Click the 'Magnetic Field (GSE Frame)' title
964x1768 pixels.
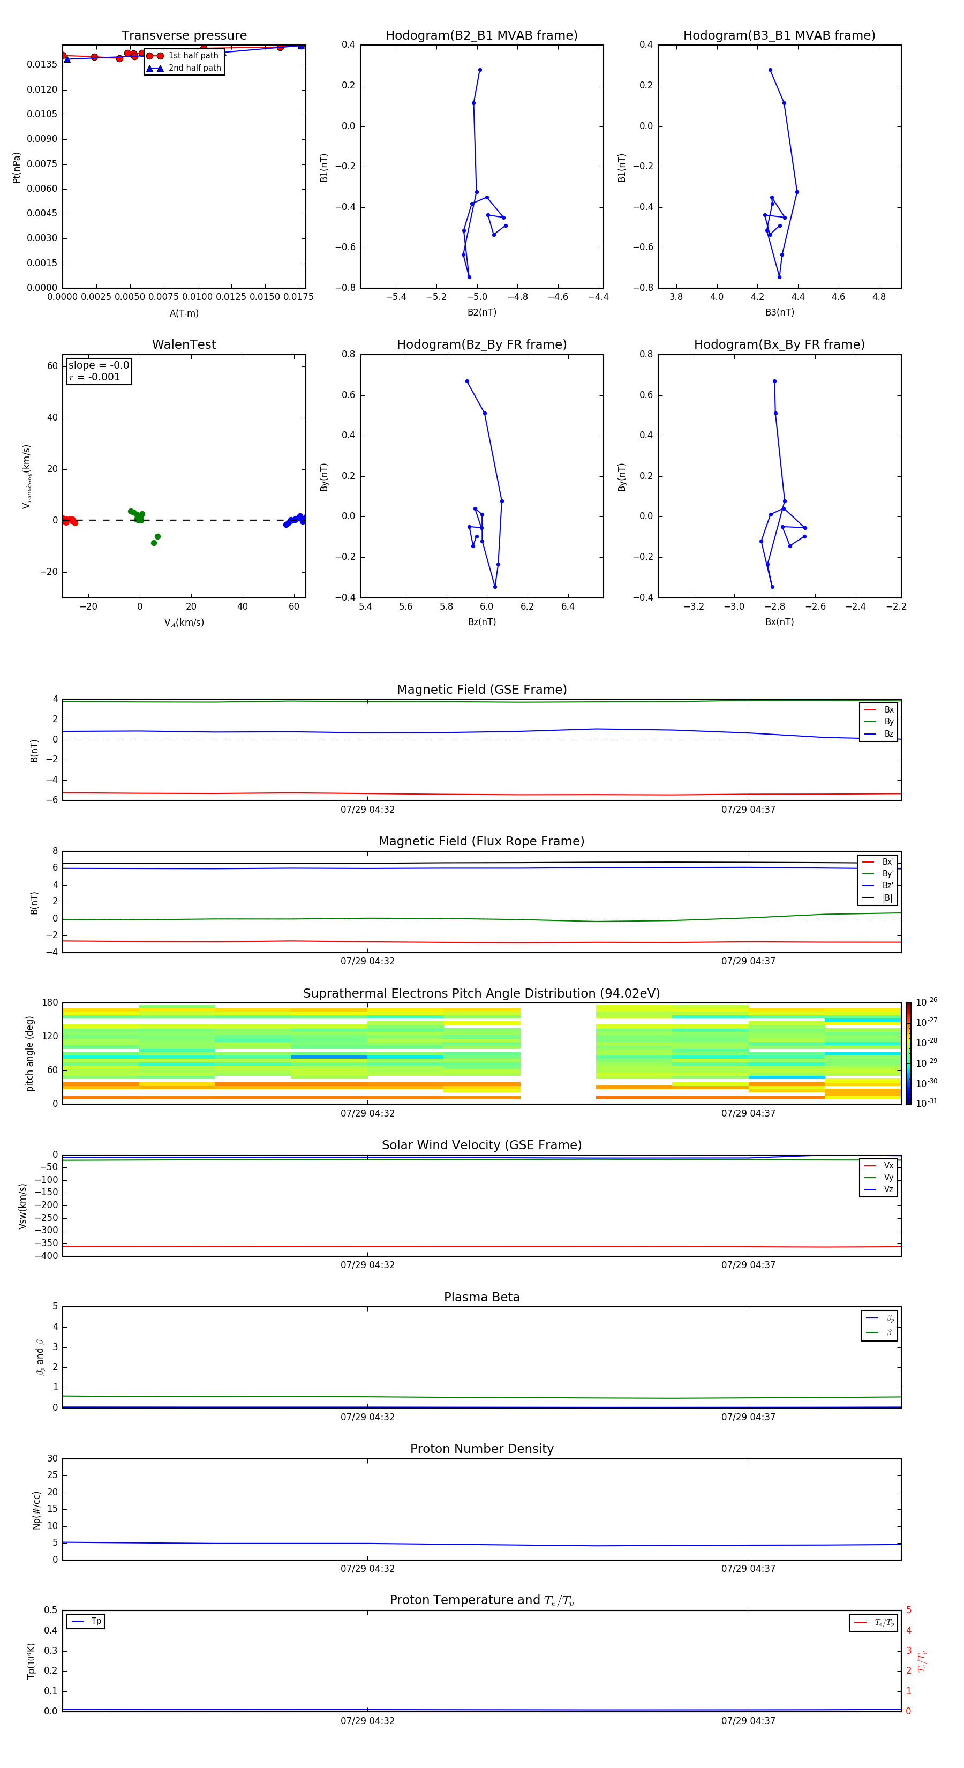pos(481,690)
